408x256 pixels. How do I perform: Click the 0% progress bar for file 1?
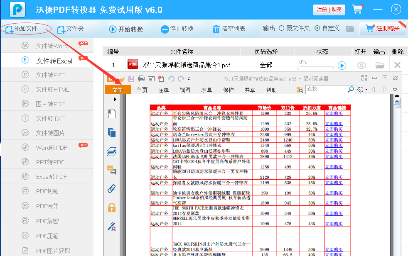pos(316,68)
